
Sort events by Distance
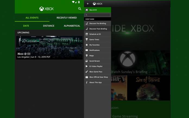[x=49, y=26]
